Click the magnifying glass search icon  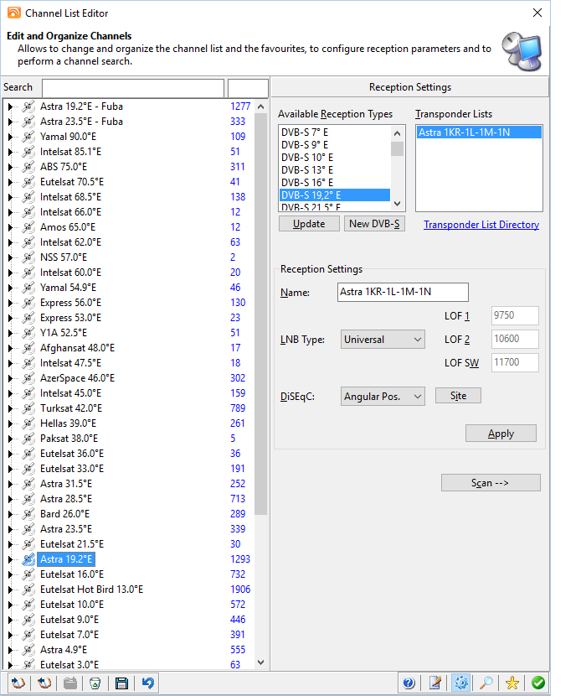pos(486,683)
